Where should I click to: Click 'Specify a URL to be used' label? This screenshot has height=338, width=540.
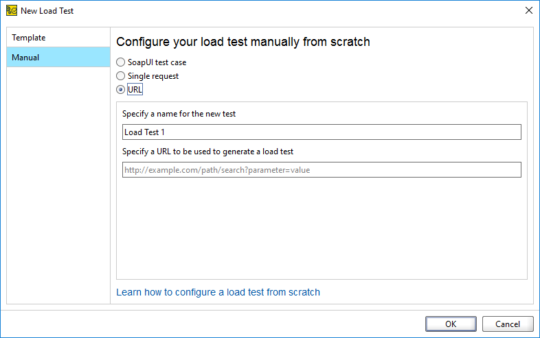click(x=207, y=152)
